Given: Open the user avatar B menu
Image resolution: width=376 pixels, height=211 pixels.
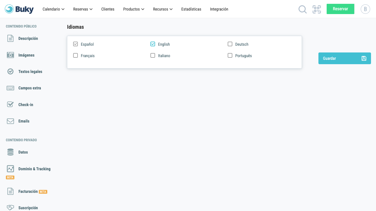Looking at the screenshot, I should point(365,9).
